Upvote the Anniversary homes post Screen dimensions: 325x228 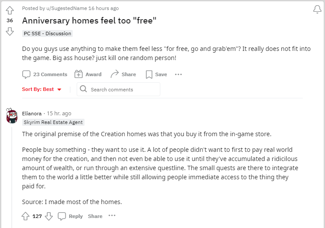click(x=10, y=9)
